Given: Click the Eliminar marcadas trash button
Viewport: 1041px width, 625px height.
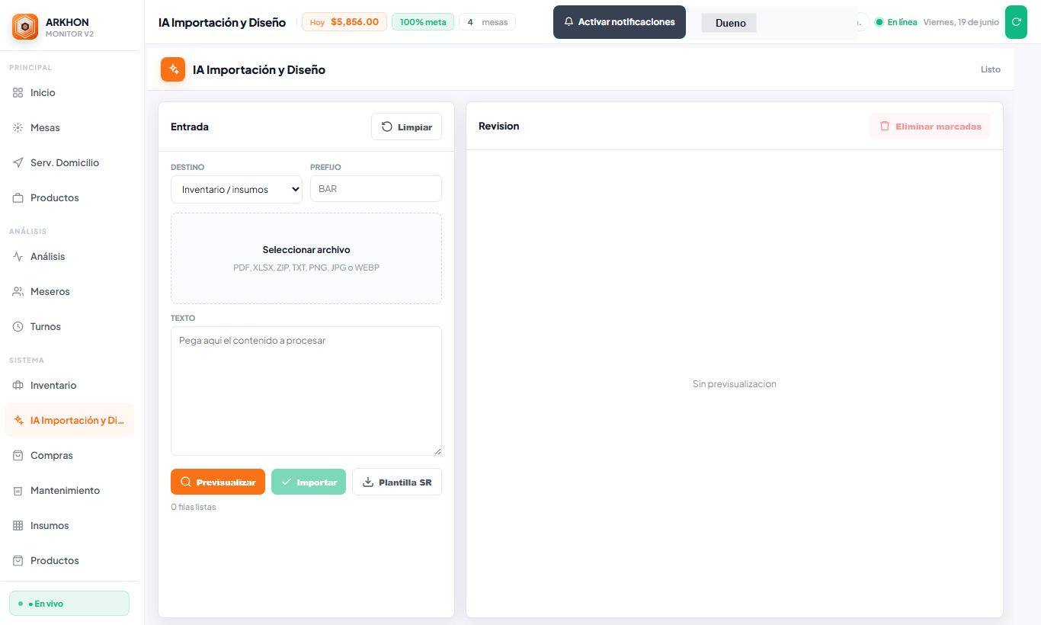Looking at the screenshot, I should 930,126.
